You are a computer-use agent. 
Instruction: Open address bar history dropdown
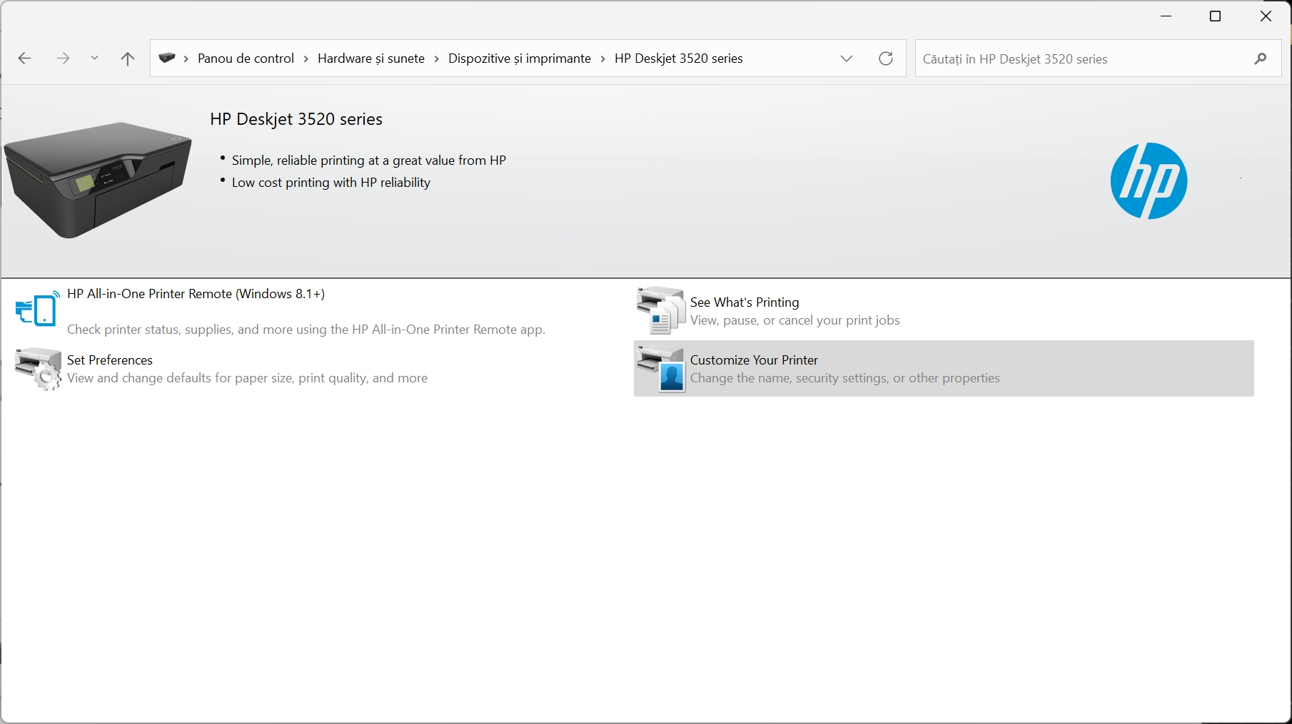pyautogui.click(x=847, y=58)
